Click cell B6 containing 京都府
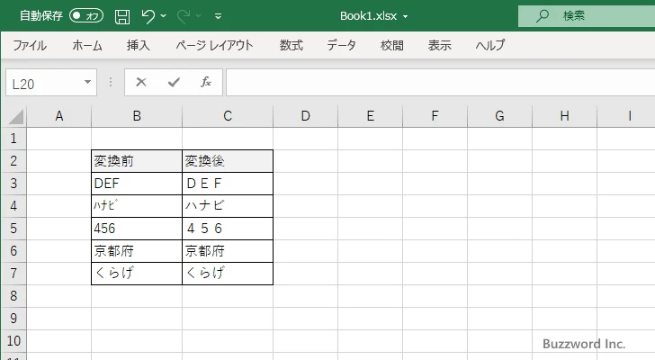655x360 pixels. 137,251
